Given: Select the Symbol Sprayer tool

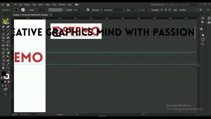Looking at the screenshot, I should [3, 60].
